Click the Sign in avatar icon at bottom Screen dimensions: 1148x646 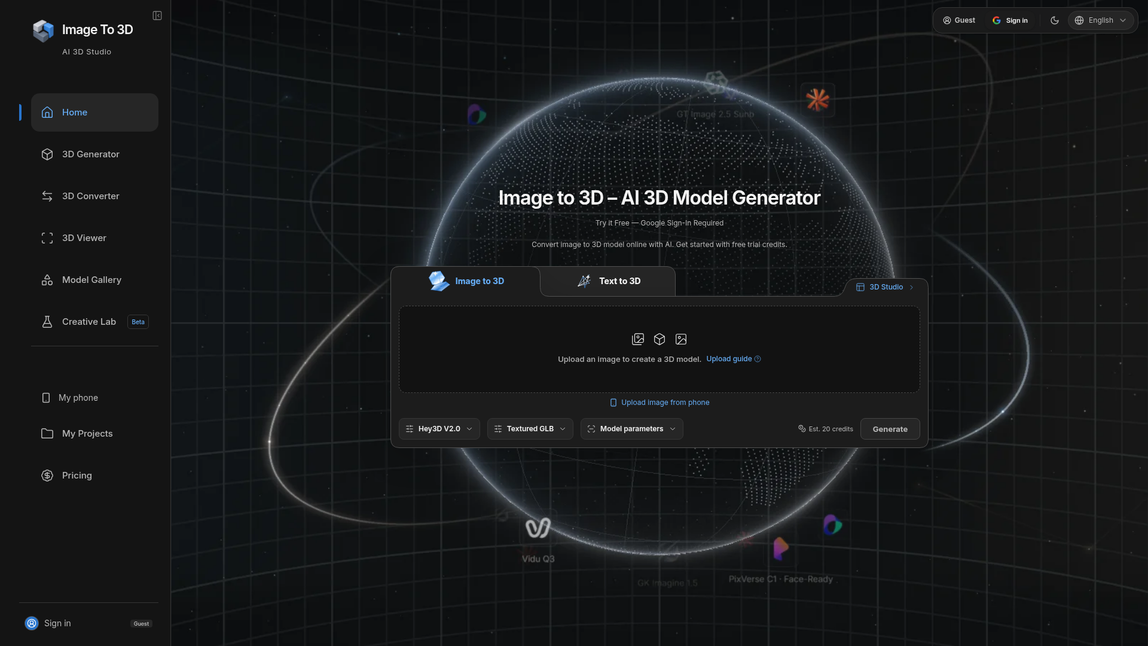point(32,623)
